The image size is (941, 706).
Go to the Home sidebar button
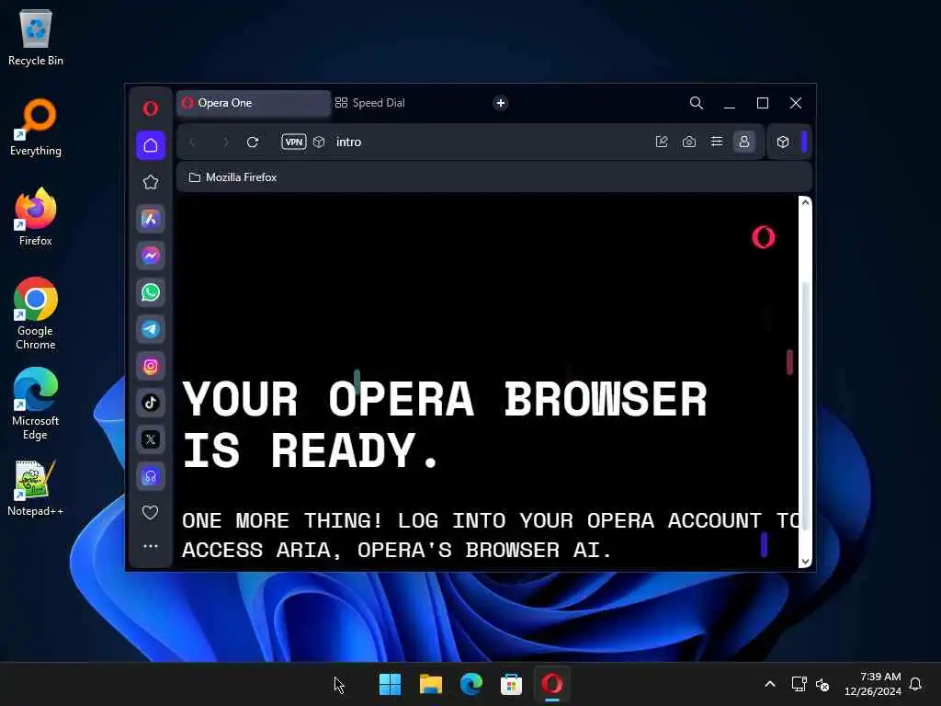[x=151, y=145]
